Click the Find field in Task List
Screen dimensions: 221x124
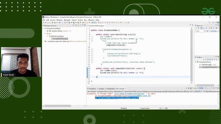[200, 31]
